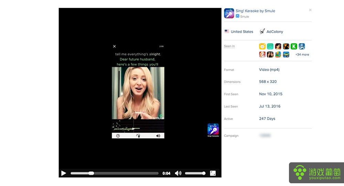Open the Sing! Karaoke by Smule title link
This screenshot has height=186, width=344.
255,11
